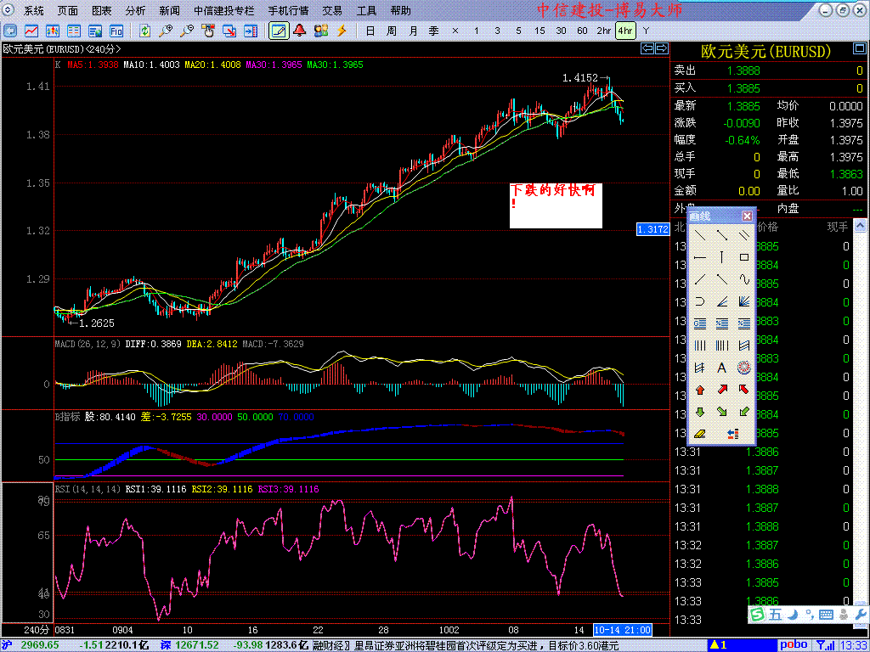Open the 帮助 menu
The image size is (870, 652).
[x=401, y=10]
